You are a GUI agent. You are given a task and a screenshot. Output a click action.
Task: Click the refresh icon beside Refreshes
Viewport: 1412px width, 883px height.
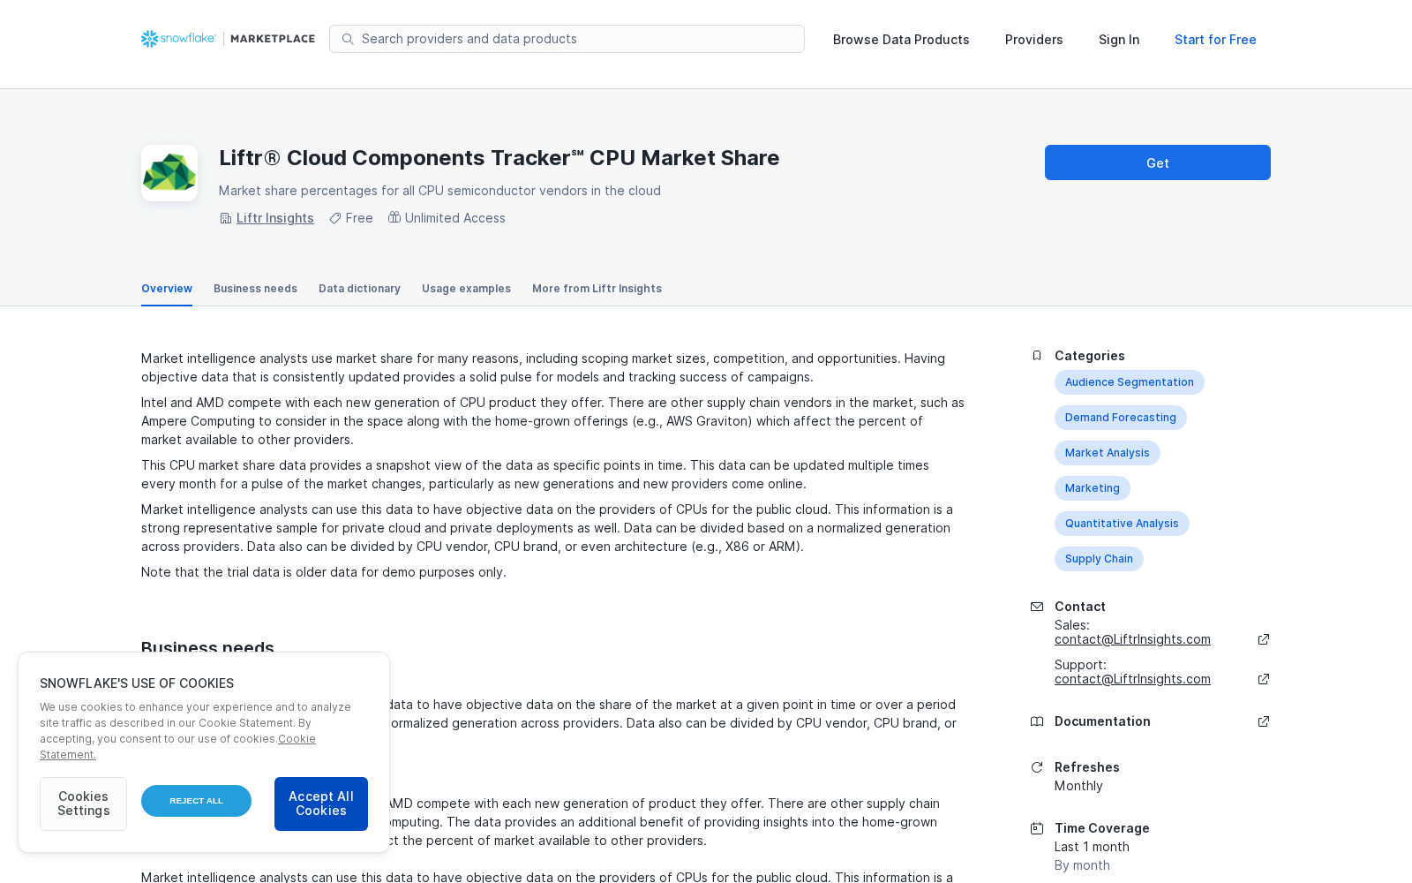tap(1037, 767)
